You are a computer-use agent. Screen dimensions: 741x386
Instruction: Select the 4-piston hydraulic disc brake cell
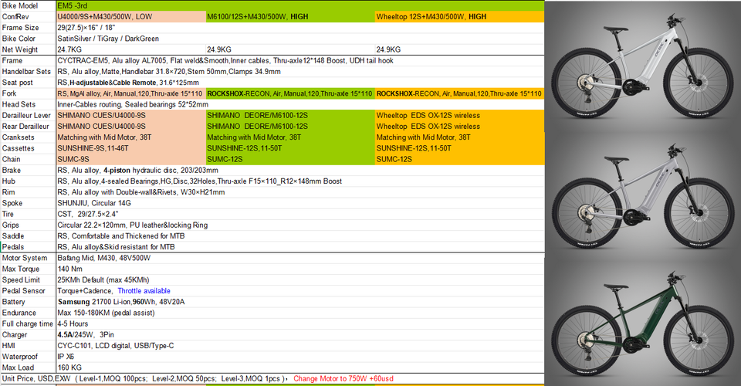coord(300,170)
